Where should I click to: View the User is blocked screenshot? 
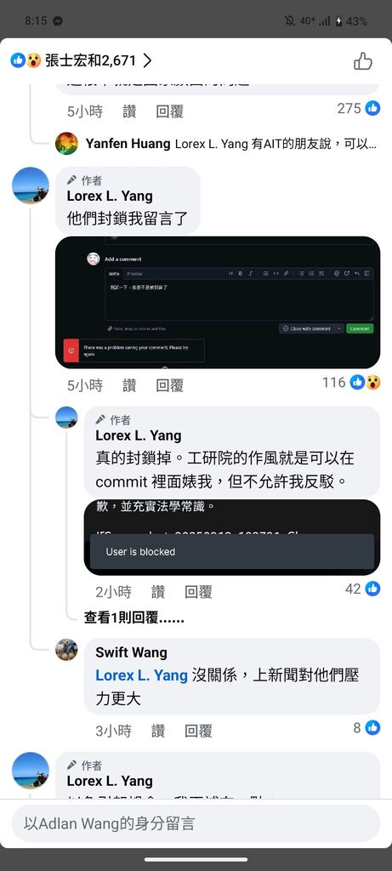click(x=232, y=538)
